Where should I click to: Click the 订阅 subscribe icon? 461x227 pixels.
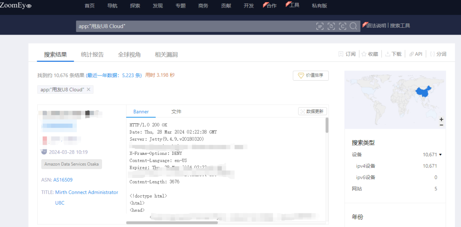(341, 54)
